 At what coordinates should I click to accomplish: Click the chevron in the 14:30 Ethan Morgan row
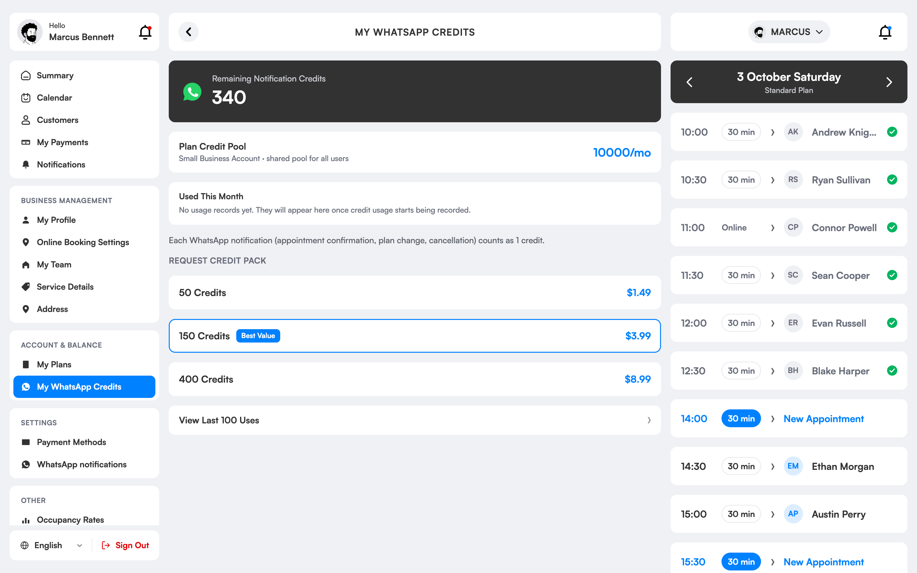(x=773, y=466)
